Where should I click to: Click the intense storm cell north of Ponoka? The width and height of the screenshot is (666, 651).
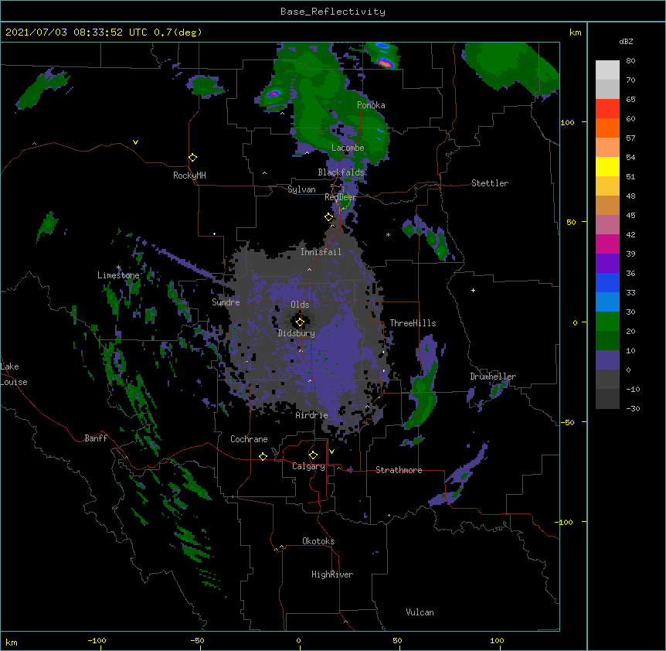[x=386, y=63]
